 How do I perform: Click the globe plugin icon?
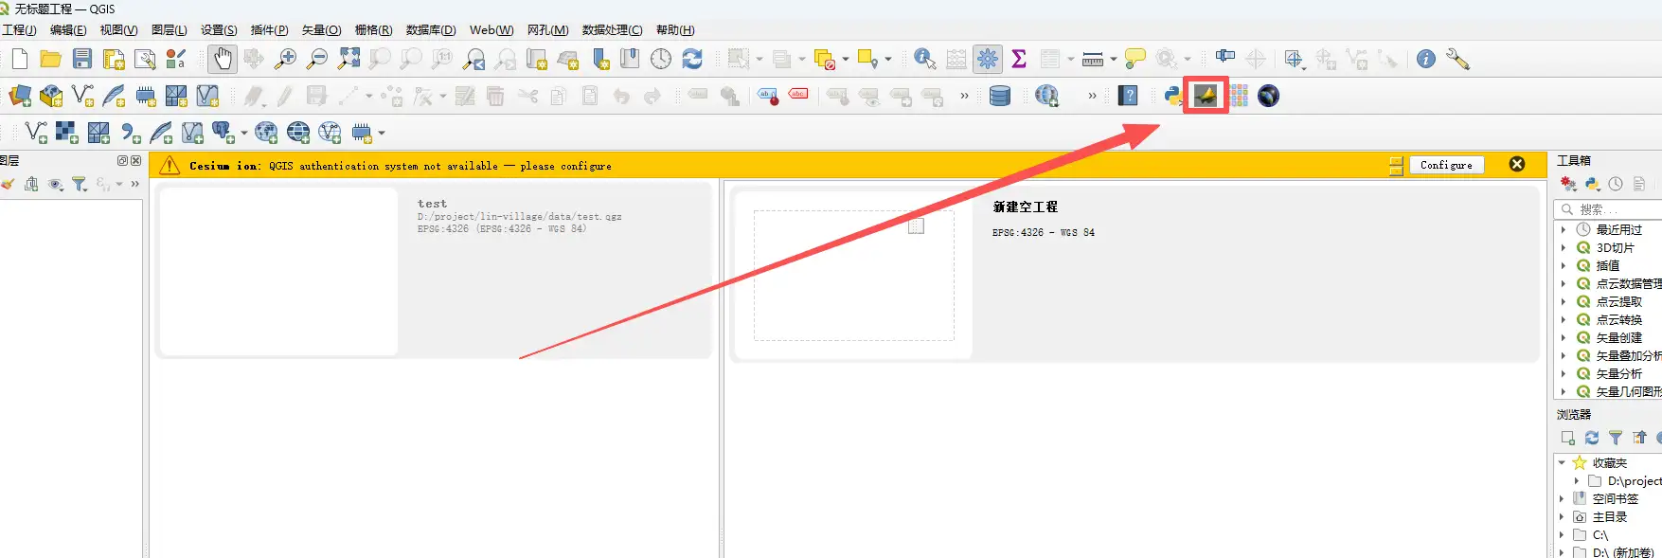tap(1268, 96)
